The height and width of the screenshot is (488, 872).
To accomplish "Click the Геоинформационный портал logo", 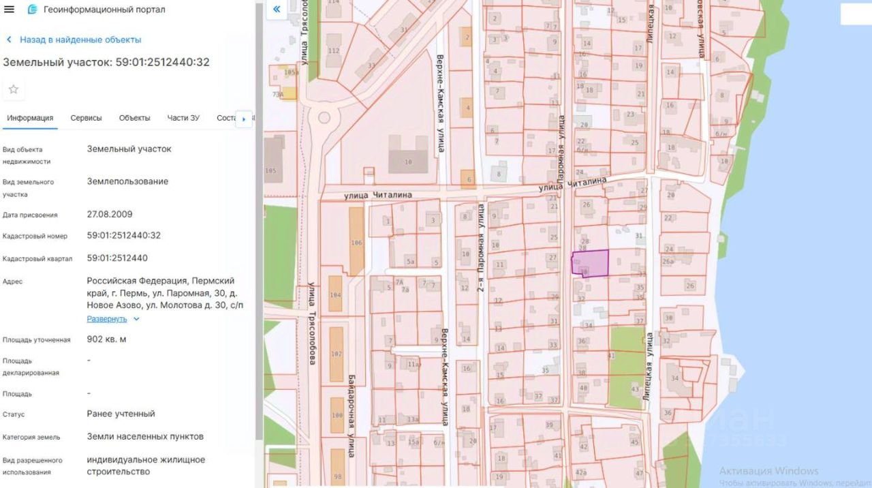I will point(33,10).
